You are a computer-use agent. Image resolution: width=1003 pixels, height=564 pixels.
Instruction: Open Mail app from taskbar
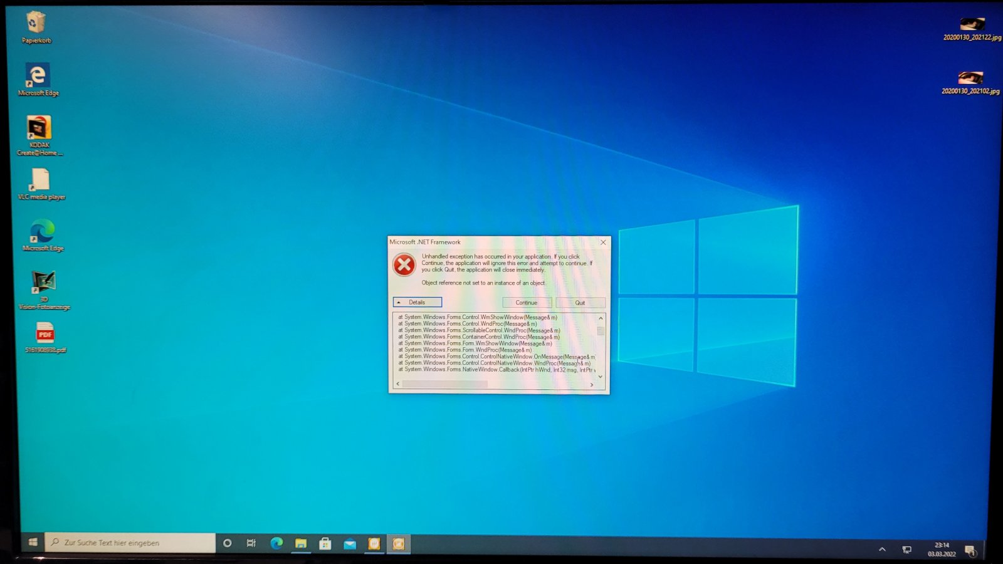[350, 543]
